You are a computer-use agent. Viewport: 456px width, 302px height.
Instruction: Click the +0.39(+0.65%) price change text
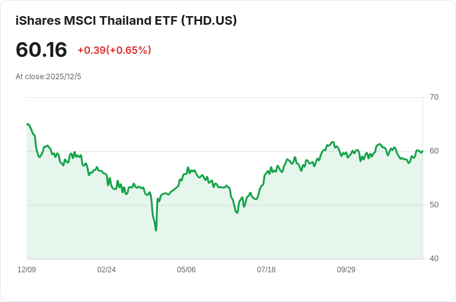(x=114, y=50)
